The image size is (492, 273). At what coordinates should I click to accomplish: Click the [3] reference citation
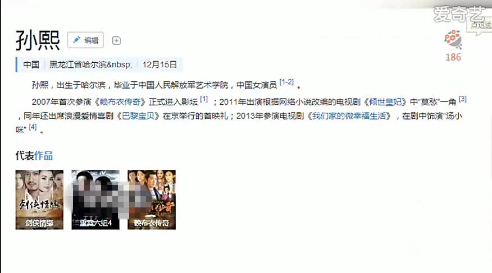point(462,99)
